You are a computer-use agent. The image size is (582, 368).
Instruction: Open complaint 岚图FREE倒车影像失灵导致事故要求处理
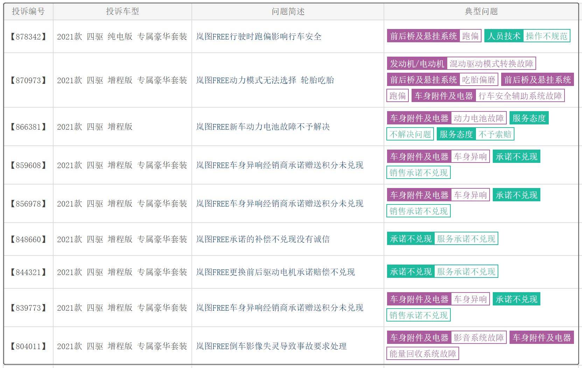click(x=271, y=346)
